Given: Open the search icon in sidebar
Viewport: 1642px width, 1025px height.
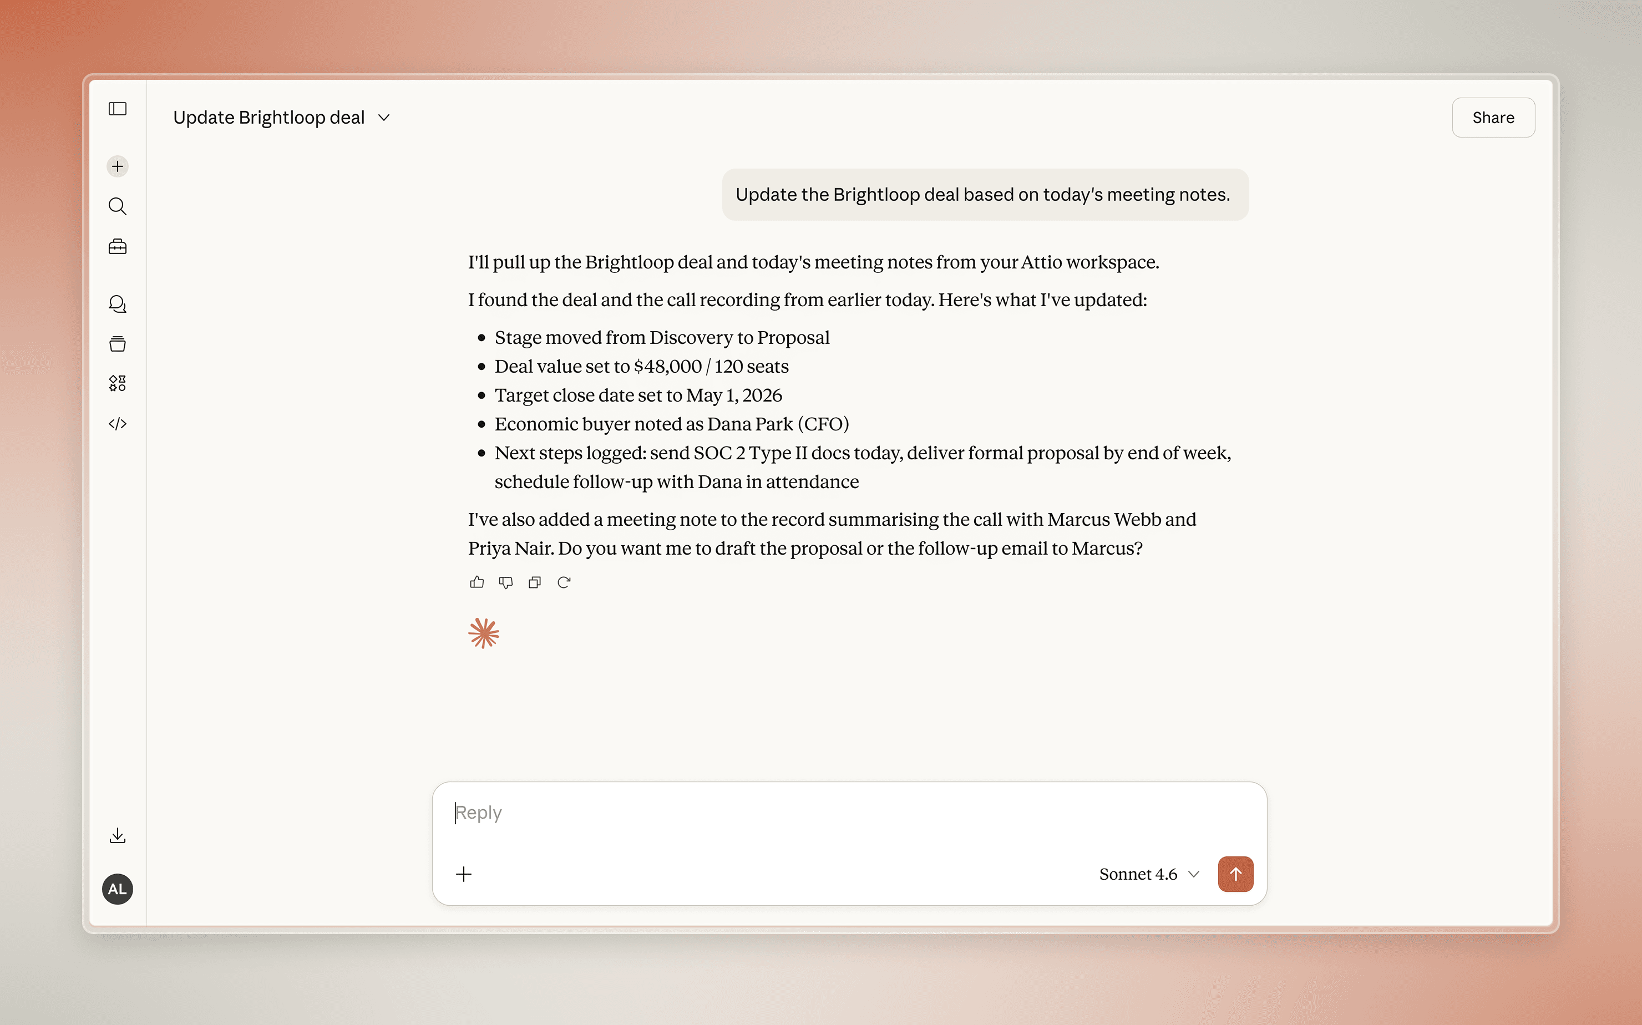Looking at the screenshot, I should (x=117, y=206).
